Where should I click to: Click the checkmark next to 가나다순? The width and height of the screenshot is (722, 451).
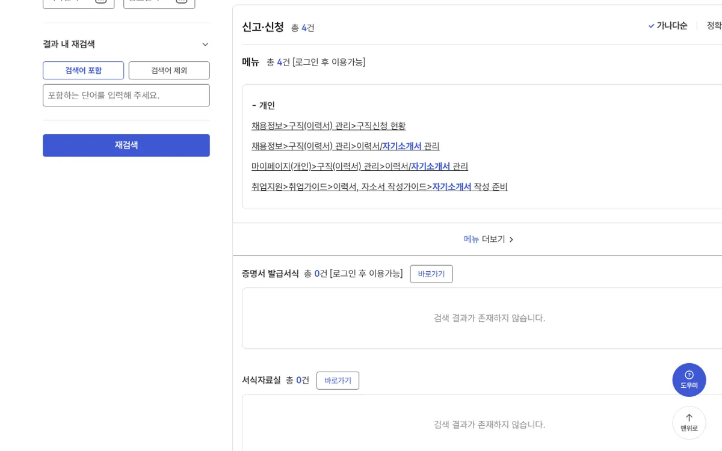tap(651, 26)
